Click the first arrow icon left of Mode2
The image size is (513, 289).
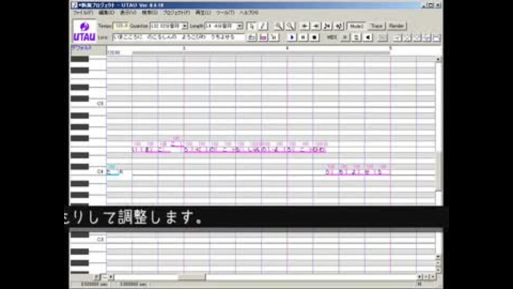tap(305, 26)
